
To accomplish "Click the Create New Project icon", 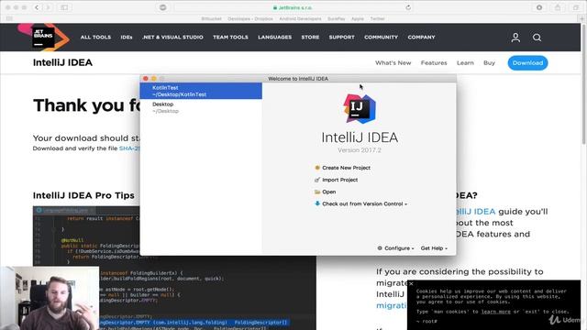I will point(317,168).
